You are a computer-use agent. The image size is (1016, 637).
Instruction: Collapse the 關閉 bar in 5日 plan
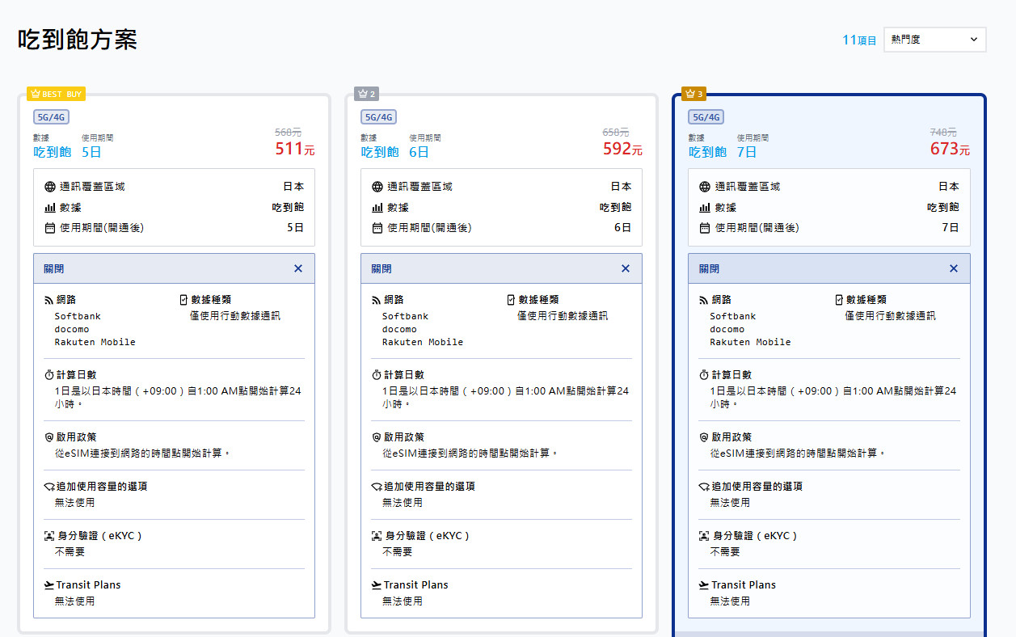(162, 268)
